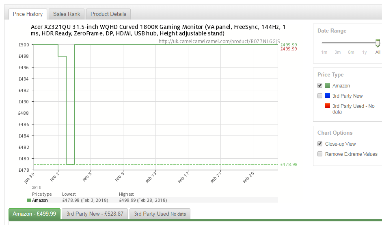The image size is (382, 225).
Task: Select the Amazon - £499.99 tab
Action: click(x=35, y=214)
